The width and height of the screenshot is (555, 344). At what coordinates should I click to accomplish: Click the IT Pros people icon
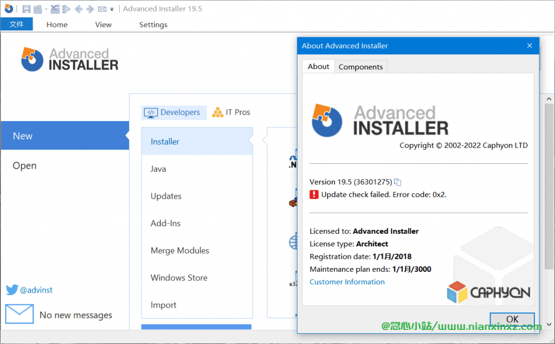point(217,112)
